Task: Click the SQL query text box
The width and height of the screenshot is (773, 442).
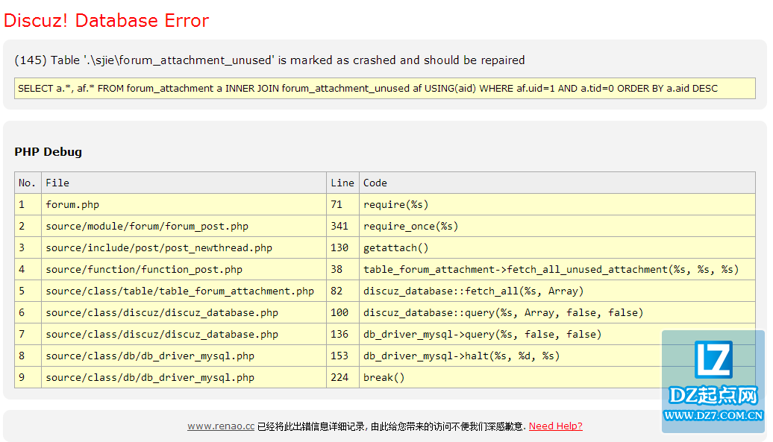Action: coord(384,89)
